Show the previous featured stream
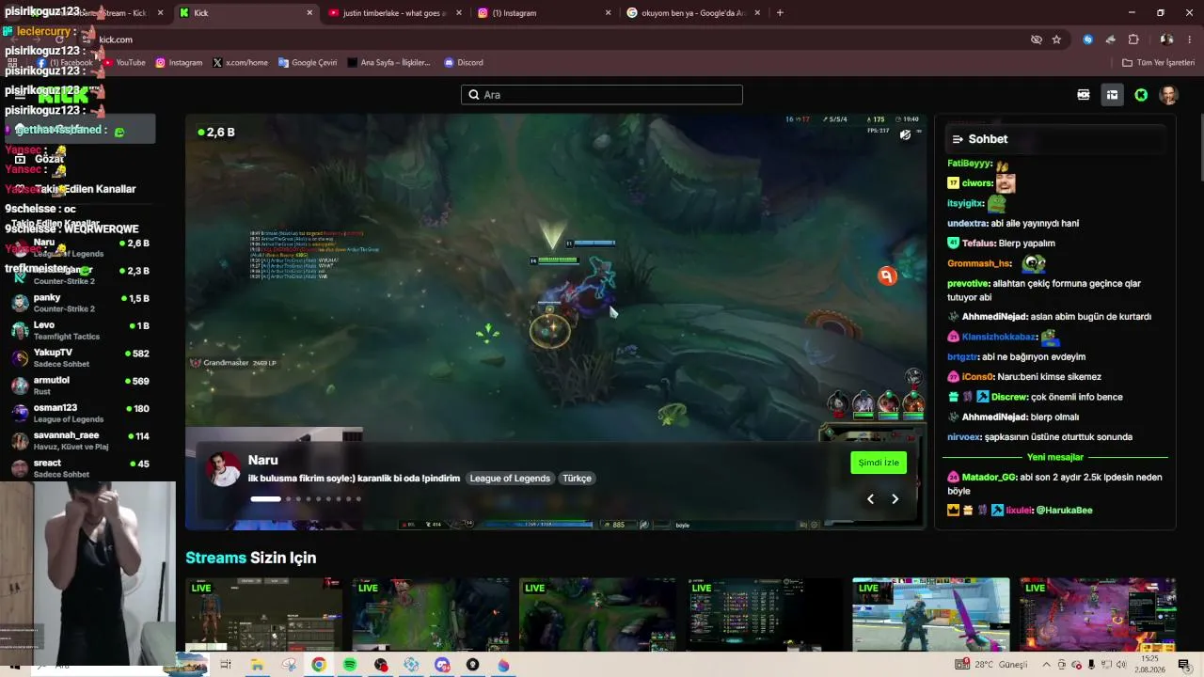Image resolution: width=1204 pixels, height=677 pixels. [870, 499]
